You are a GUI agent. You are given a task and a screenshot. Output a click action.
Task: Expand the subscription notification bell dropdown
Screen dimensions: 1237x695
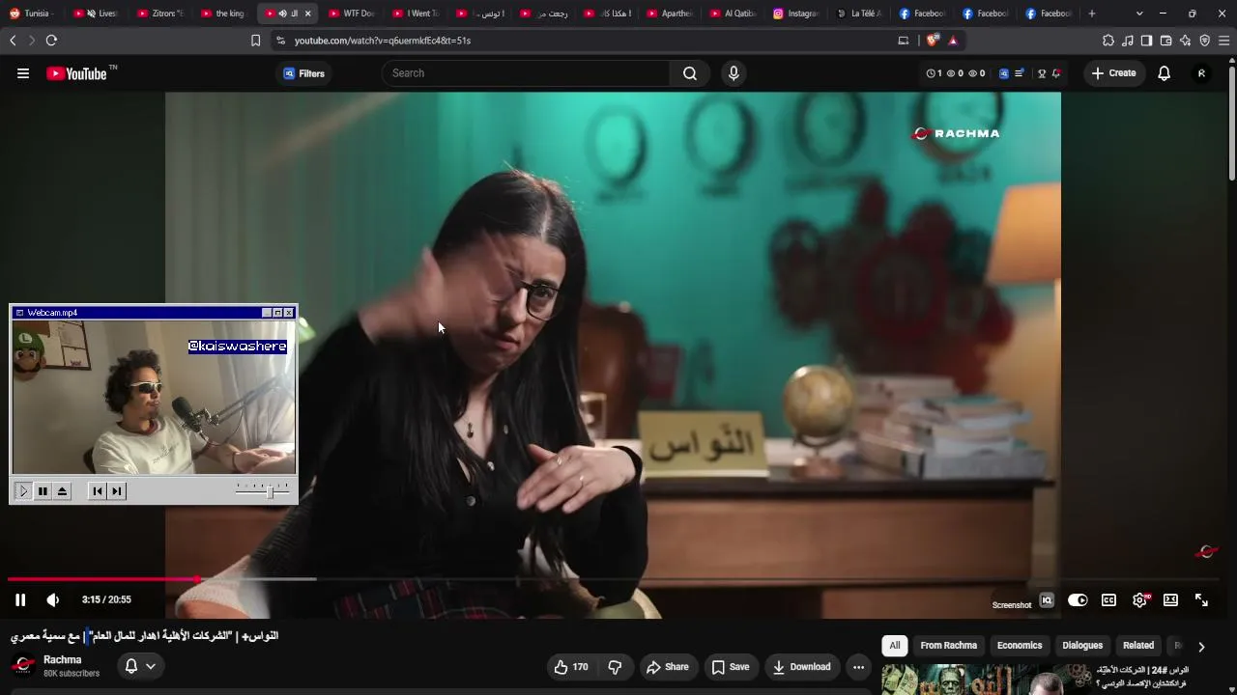pyautogui.click(x=140, y=666)
